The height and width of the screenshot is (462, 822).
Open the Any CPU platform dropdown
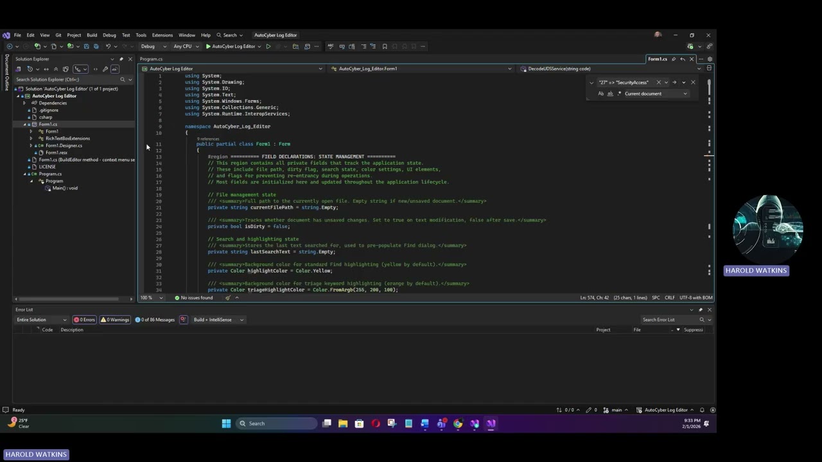(186, 46)
